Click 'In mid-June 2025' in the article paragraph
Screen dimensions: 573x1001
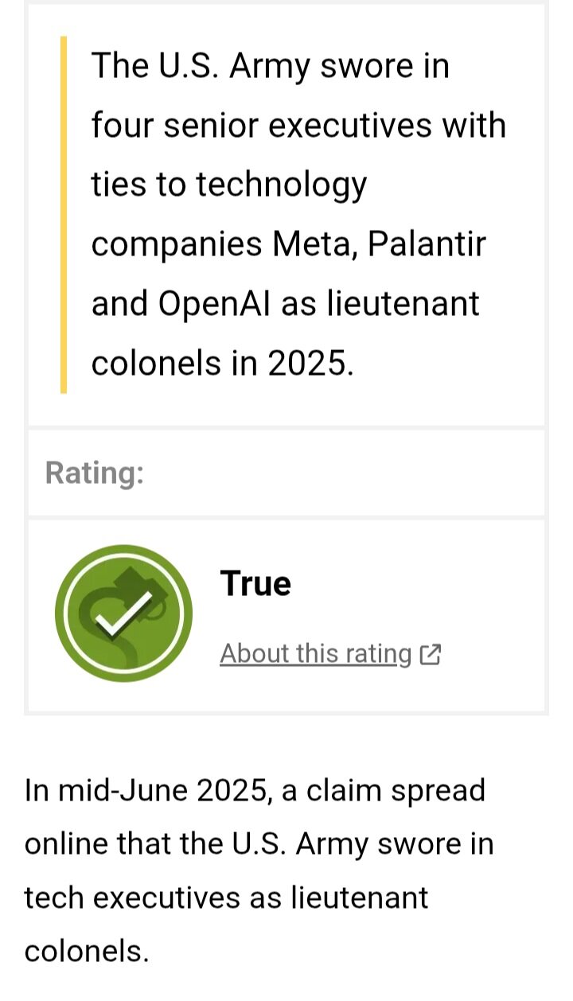145,791
